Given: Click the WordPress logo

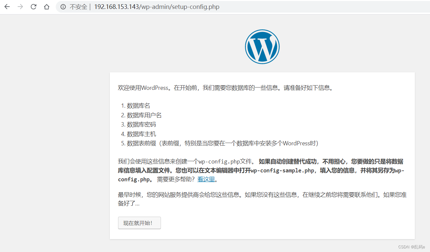Looking at the screenshot, I should (x=262, y=47).
